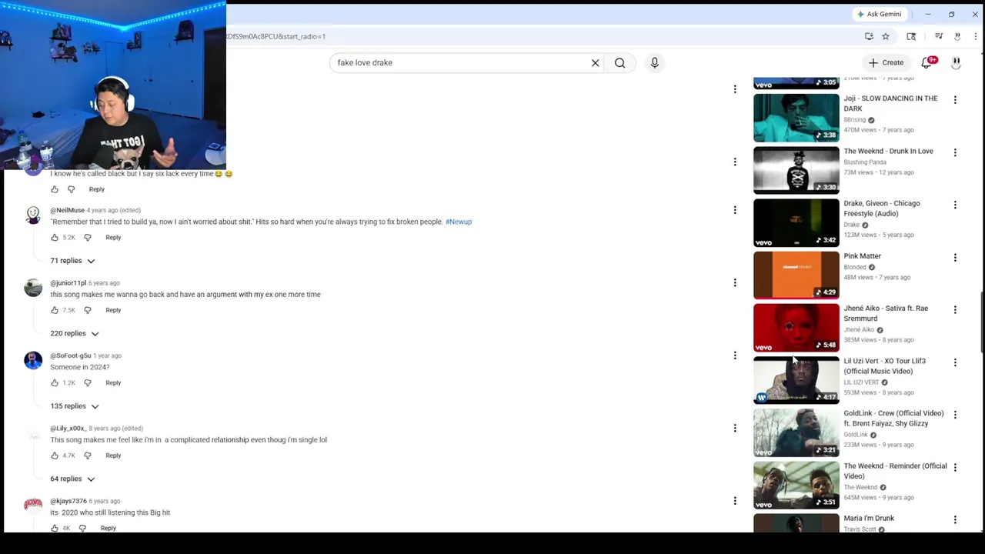Image resolution: width=985 pixels, height=554 pixels.
Task: Like the @NeilMuse comment
Action: pos(55,238)
